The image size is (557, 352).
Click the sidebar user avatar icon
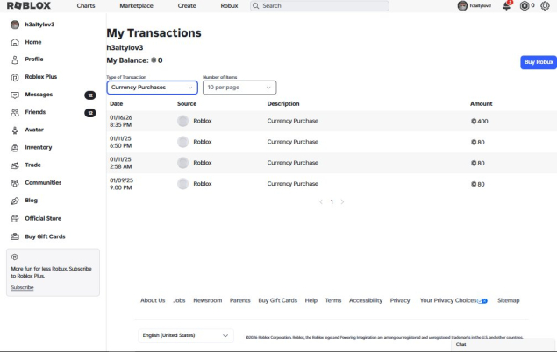(x=15, y=25)
